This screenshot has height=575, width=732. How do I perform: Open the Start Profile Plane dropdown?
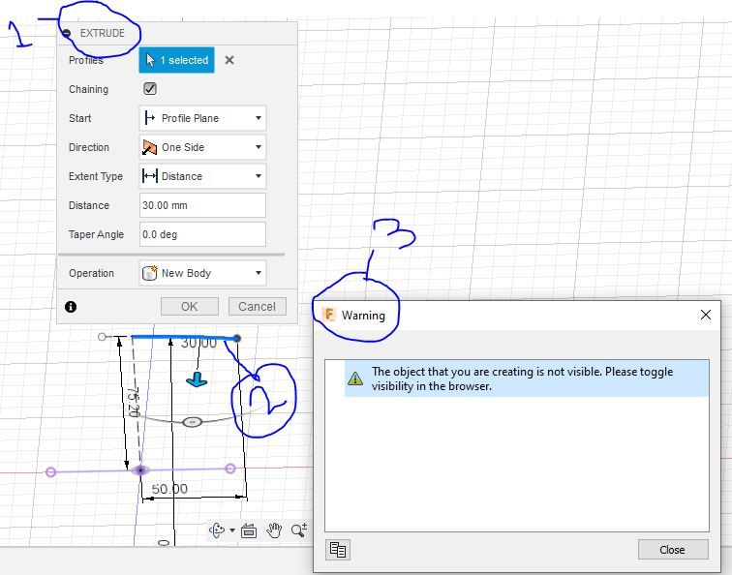point(202,118)
